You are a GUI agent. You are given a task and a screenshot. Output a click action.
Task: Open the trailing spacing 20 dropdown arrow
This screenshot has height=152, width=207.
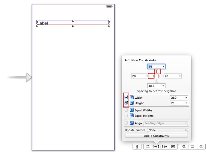click(180, 76)
